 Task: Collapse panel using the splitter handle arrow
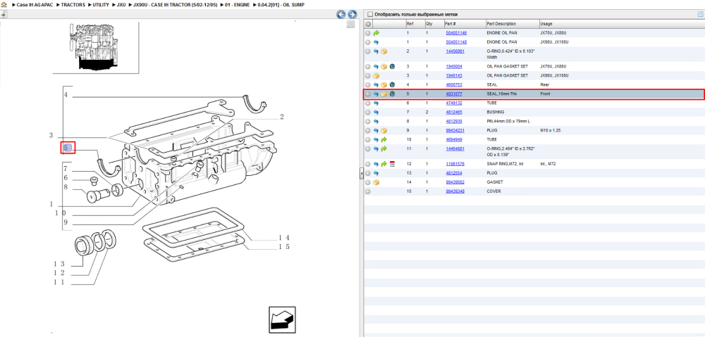[x=361, y=174]
